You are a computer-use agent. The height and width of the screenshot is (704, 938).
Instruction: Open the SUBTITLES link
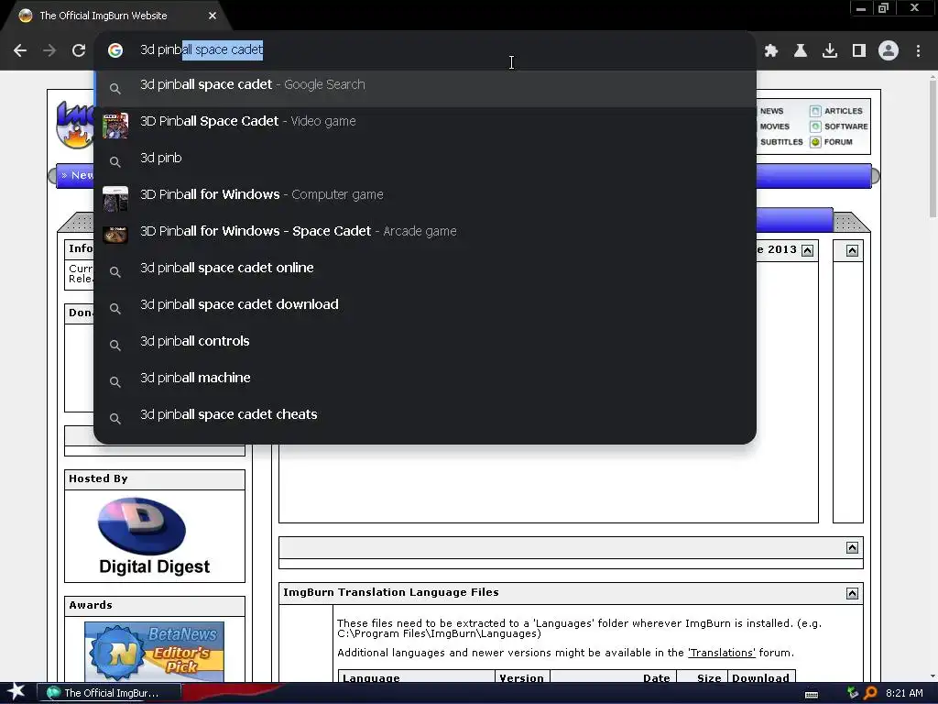point(781,142)
